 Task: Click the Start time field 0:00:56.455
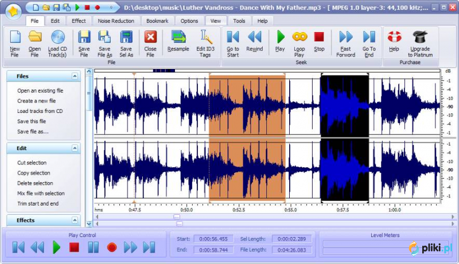[213, 239]
